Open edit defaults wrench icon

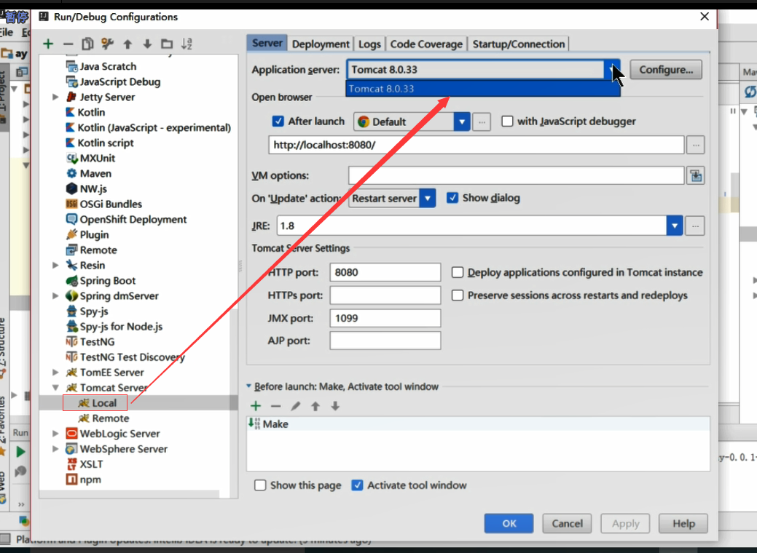tap(107, 44)
